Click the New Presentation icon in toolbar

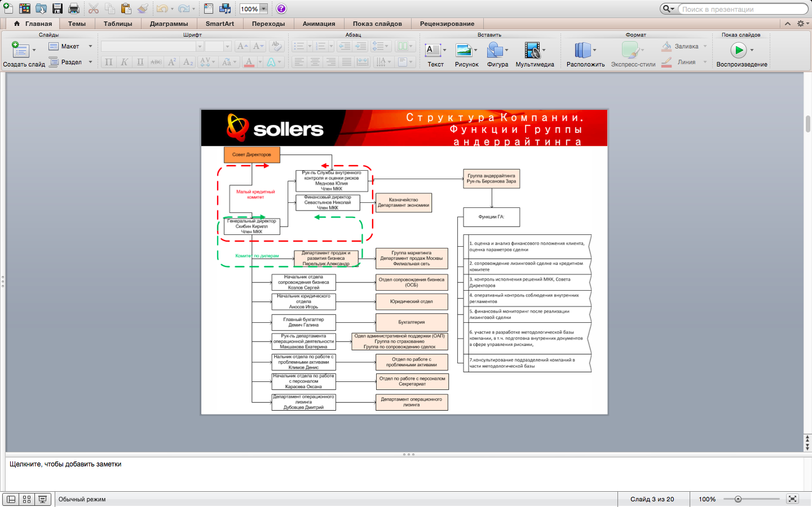pos(8,8)
